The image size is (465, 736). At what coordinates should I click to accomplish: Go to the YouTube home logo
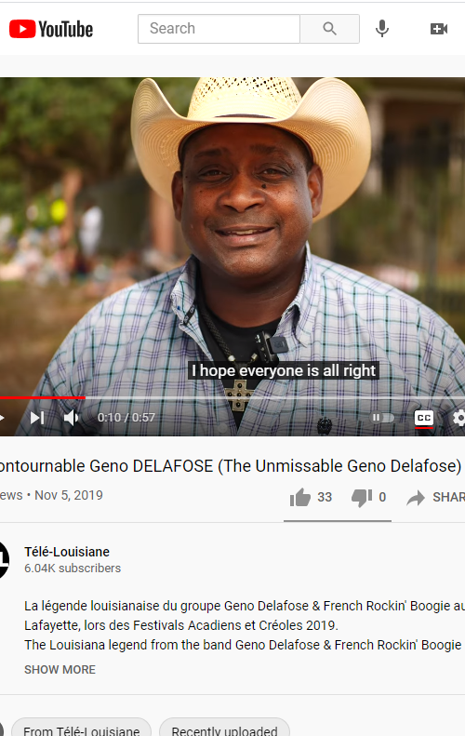click(51, 29)
